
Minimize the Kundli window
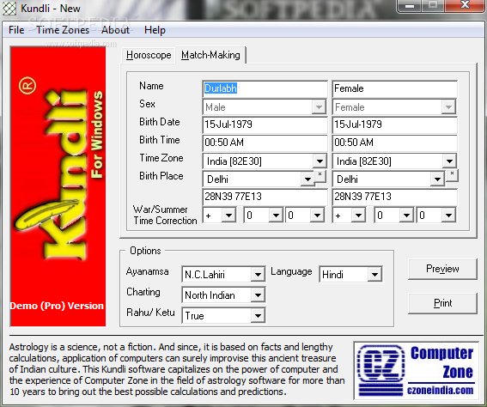pos(410,5)
